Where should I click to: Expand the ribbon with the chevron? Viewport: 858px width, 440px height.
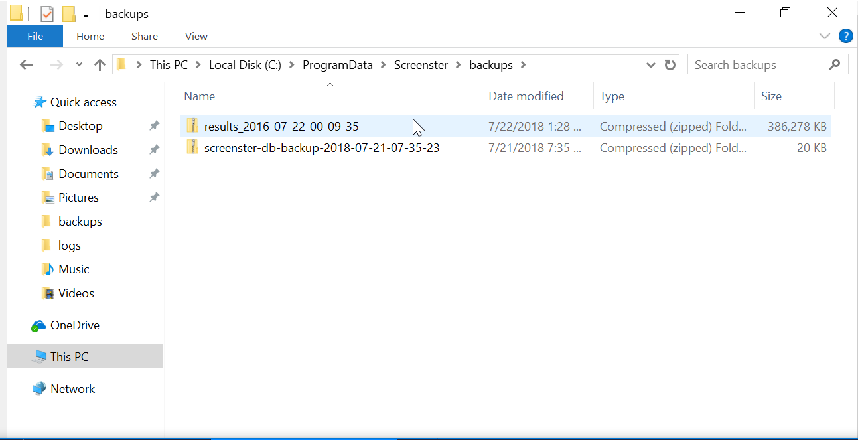click(x=825, y=37)
